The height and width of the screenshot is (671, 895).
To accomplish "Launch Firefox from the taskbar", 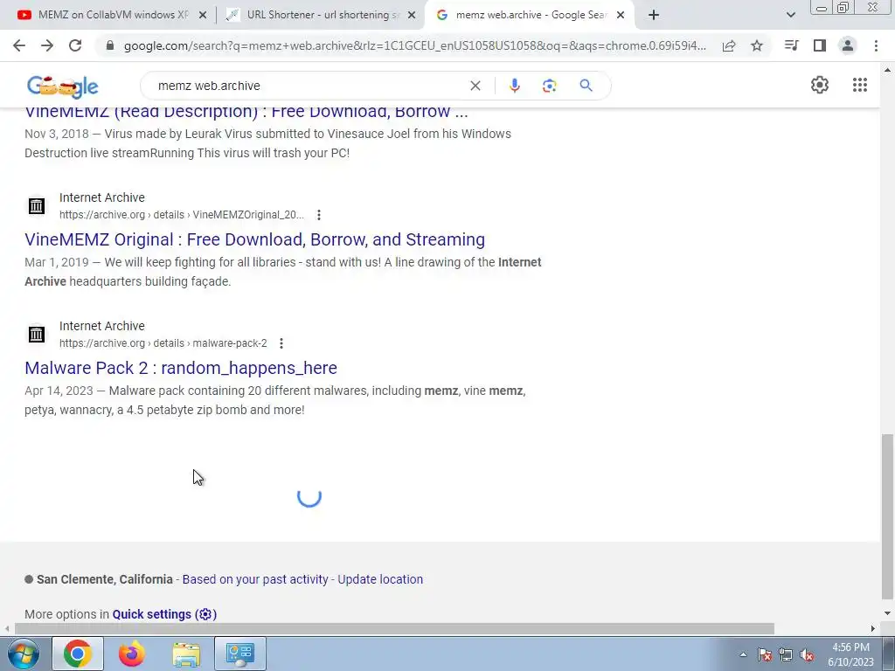I will point(132,654).
